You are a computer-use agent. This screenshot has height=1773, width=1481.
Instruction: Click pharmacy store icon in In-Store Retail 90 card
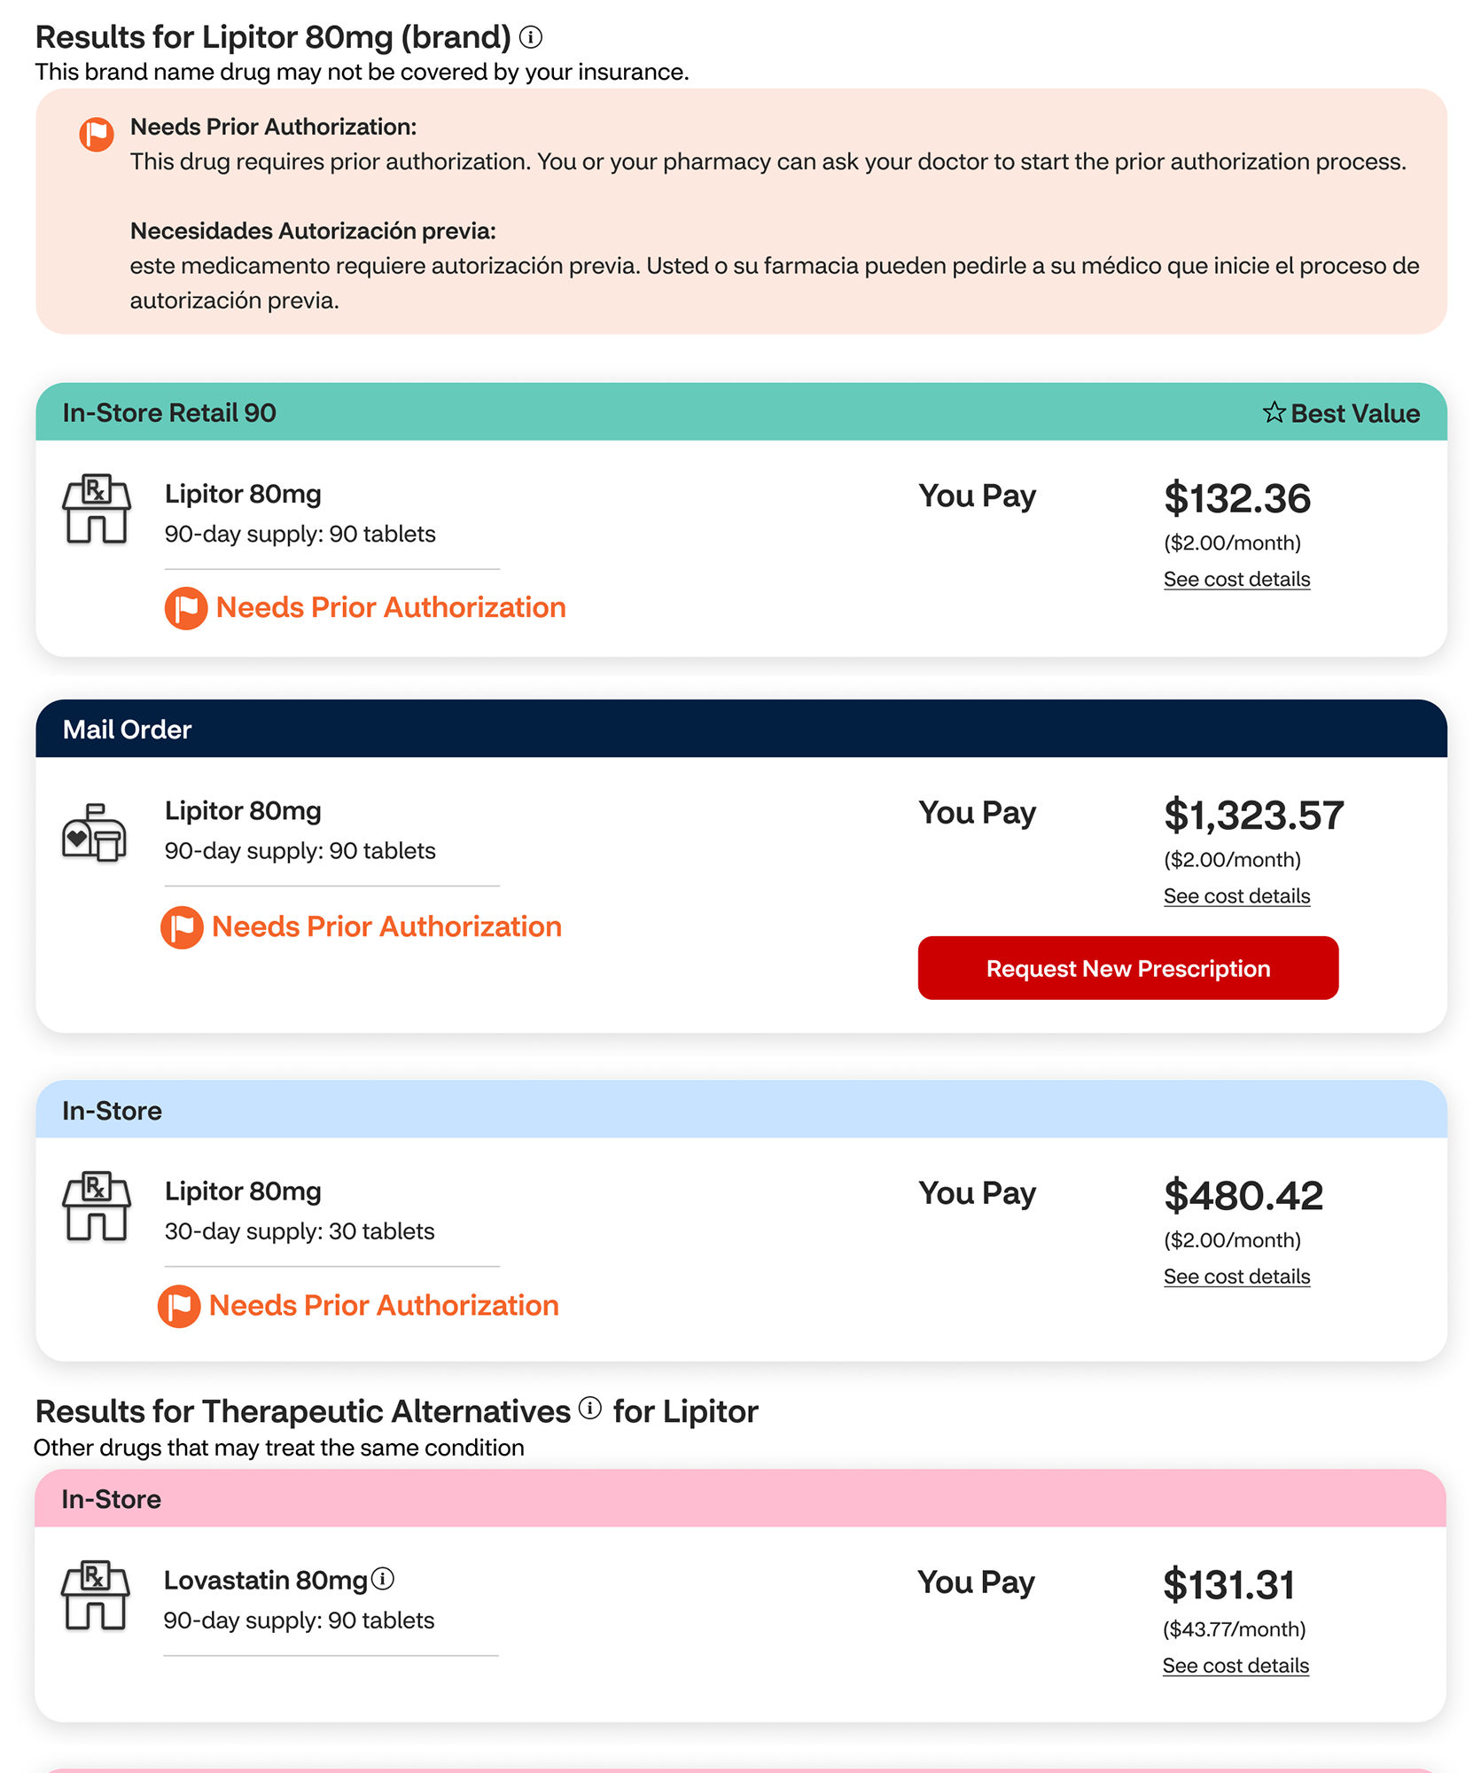coord(97,509)
